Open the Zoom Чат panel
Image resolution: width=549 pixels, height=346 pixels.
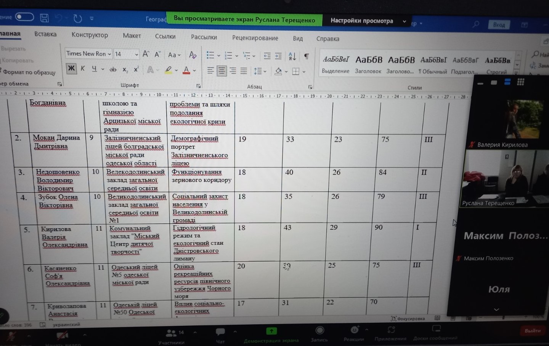pos(220,334)
